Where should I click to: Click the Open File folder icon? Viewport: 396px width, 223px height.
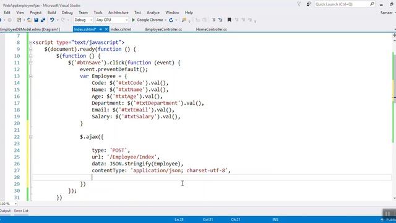29,20
